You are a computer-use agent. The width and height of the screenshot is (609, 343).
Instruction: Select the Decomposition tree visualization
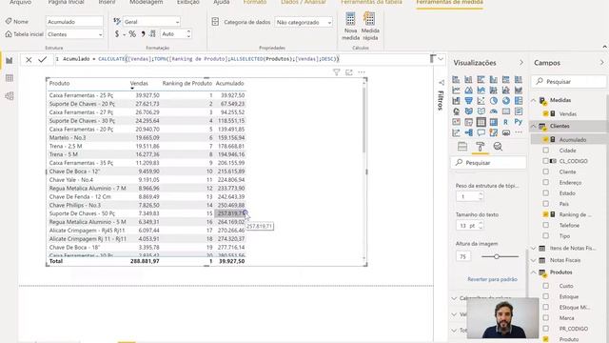coord(468,132)
